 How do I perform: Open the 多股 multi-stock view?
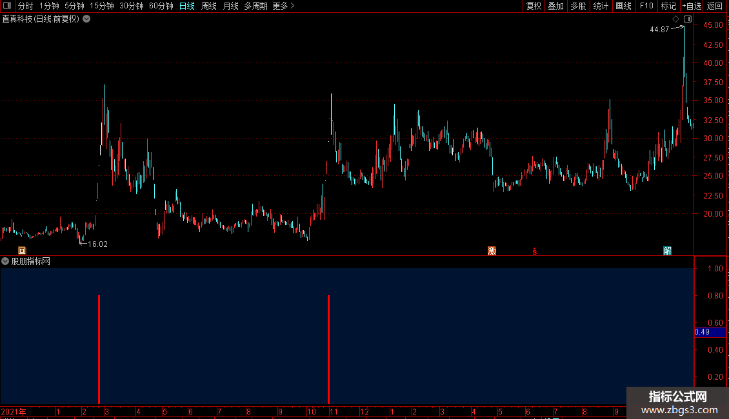click(578, 6)
